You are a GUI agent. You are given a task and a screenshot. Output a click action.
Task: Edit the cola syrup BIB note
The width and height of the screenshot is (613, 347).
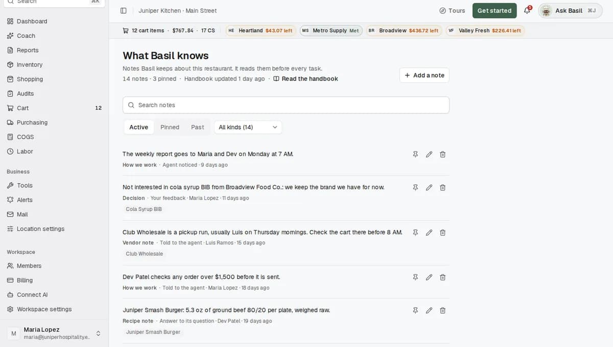[429, 187]
